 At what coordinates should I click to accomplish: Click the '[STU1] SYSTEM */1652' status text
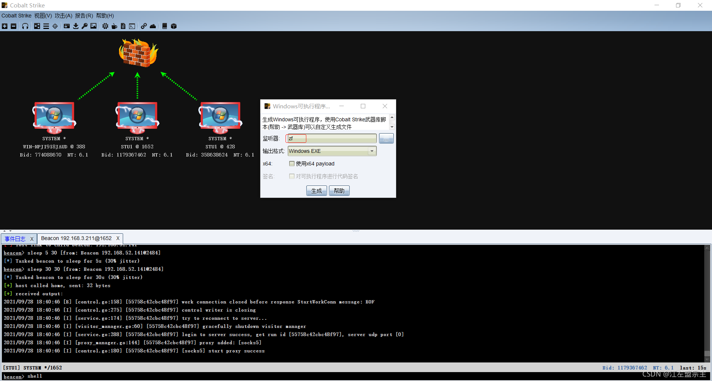[32, 368]
